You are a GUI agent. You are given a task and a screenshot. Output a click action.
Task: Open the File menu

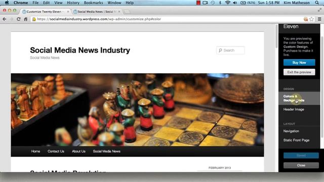pos(35,3)
